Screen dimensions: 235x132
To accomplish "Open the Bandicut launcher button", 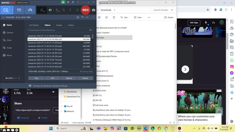I will pos(13,78).
